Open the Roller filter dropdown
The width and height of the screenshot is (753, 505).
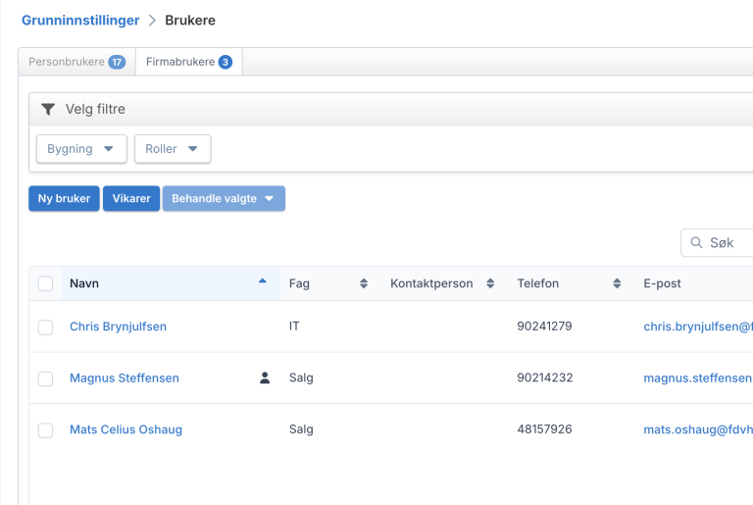pos(173,149)
